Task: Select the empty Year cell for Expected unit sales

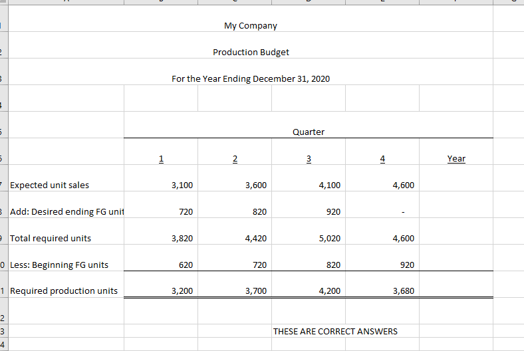Action: click(456, 178)
